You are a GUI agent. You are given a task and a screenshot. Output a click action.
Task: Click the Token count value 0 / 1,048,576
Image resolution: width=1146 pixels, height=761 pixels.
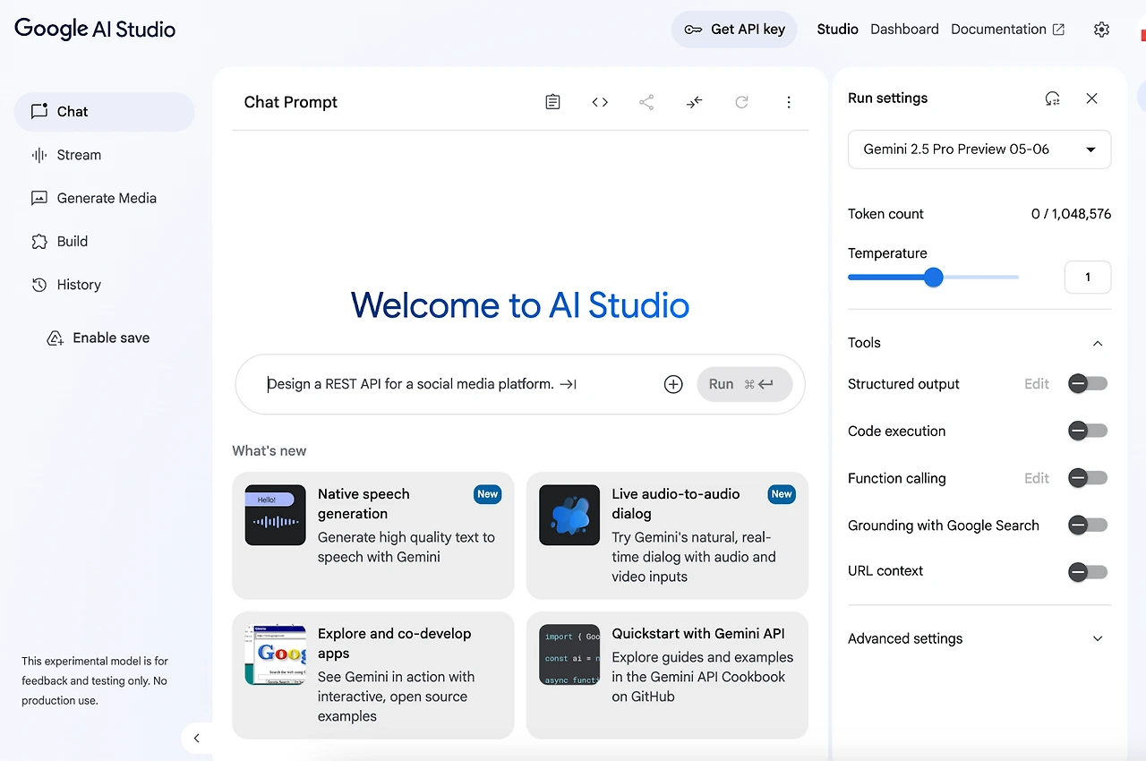click(1071, 214)
